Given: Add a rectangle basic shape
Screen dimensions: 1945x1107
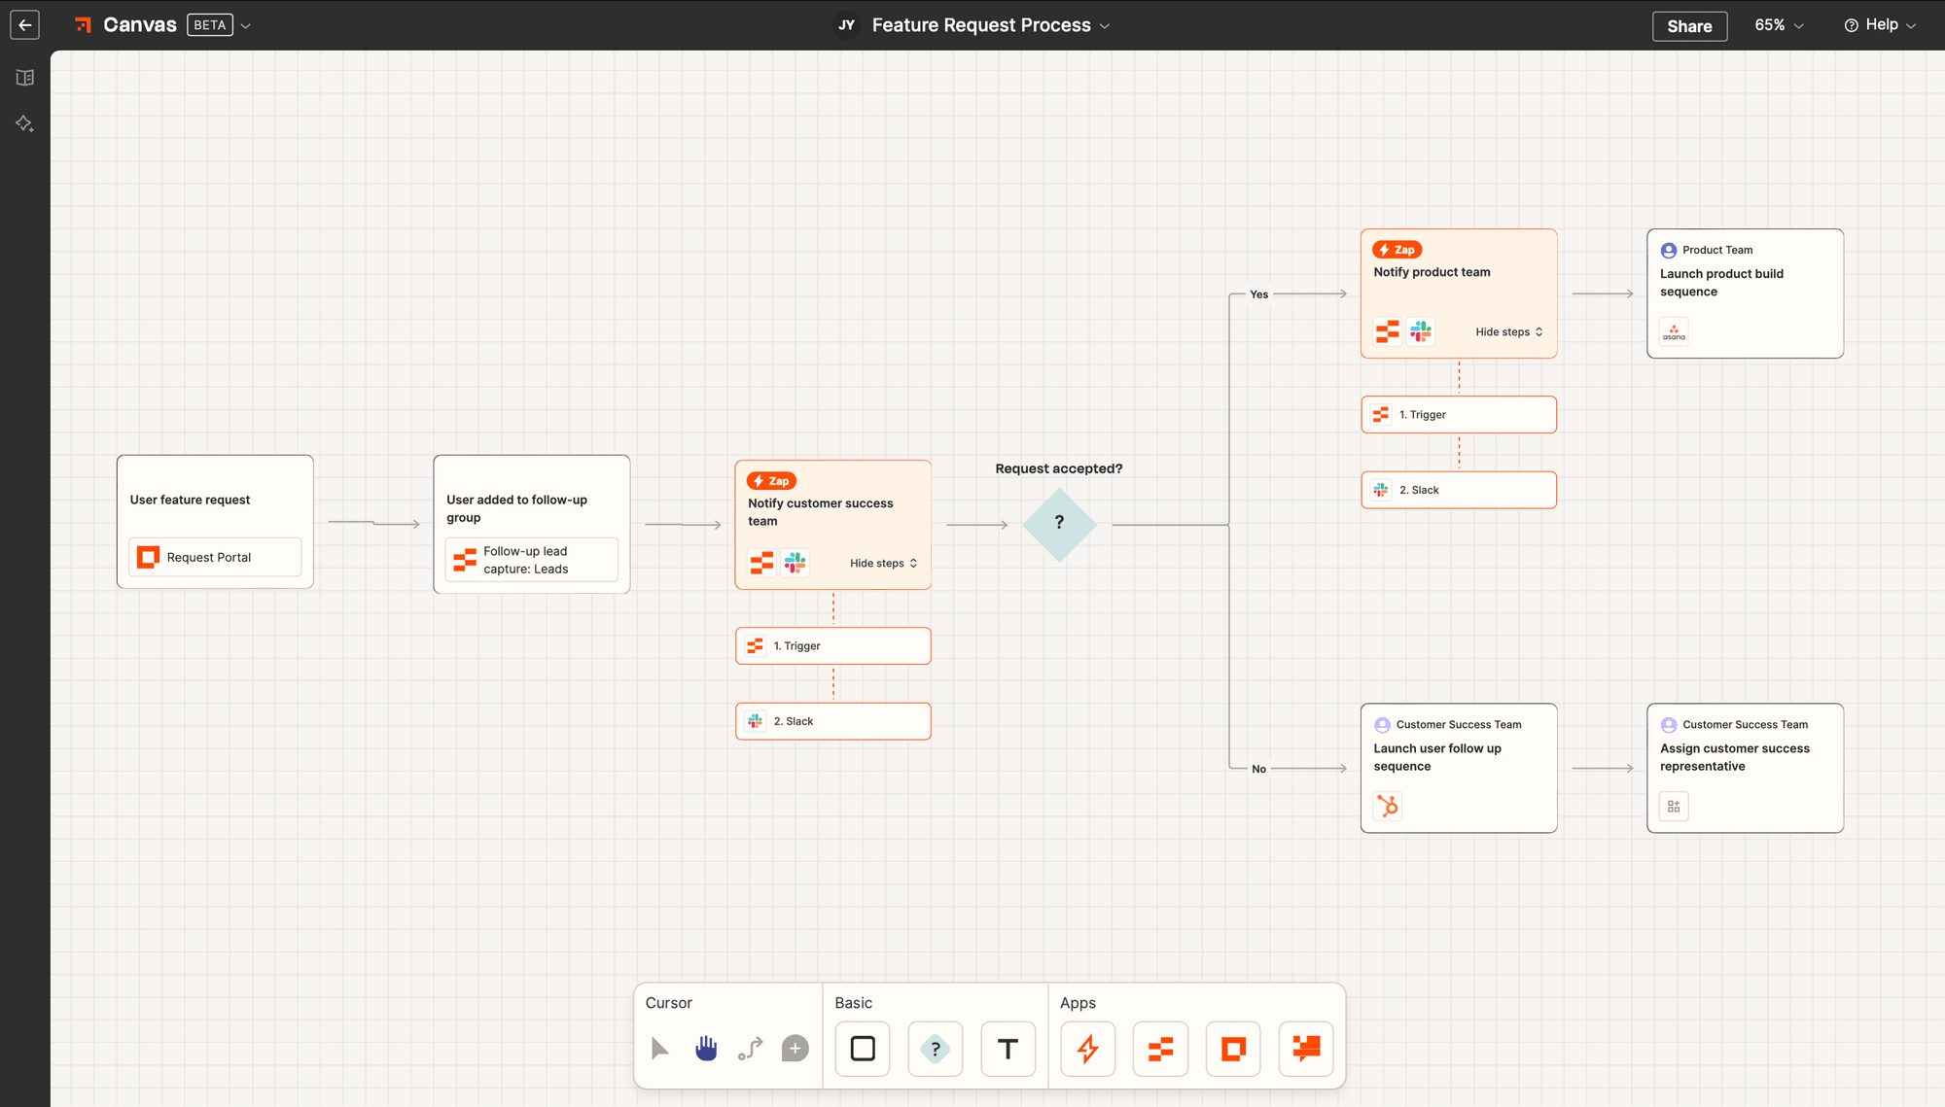Looking at the screenshot, I should point(863,1049).
